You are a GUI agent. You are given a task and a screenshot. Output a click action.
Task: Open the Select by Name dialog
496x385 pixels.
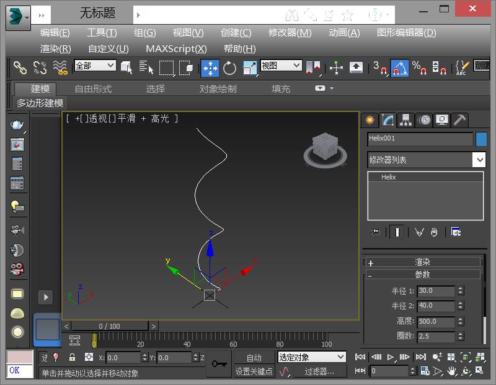146,67
